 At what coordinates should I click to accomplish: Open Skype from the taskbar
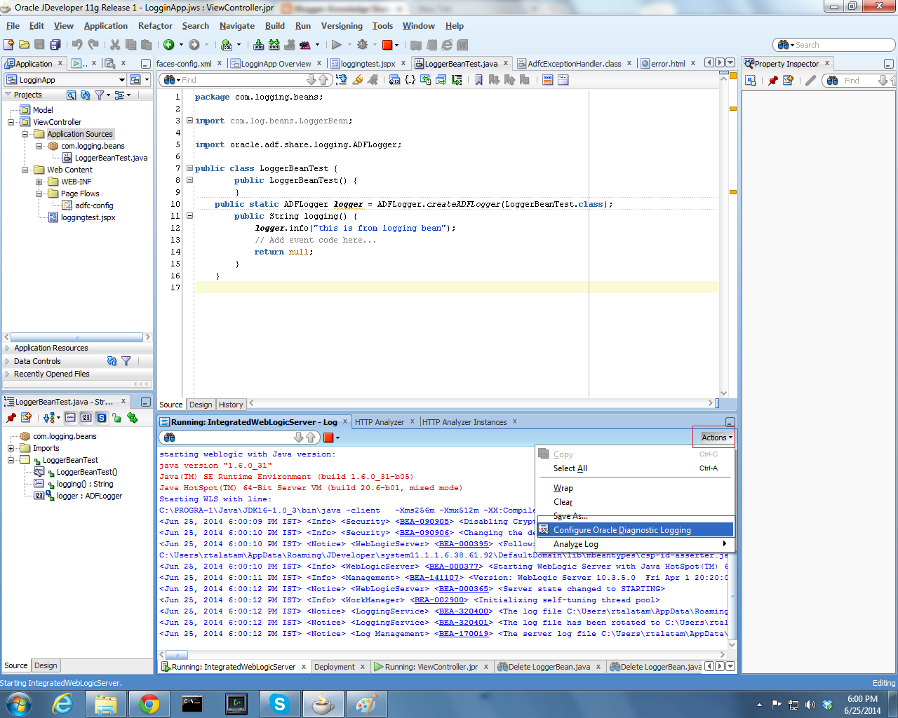pyautogui.click(x=280, y=703)
